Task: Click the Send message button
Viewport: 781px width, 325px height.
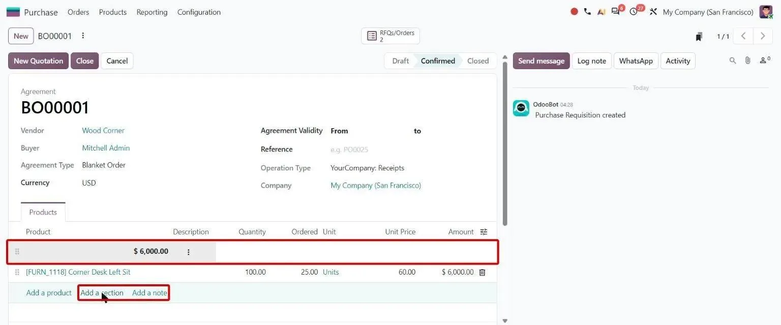Action: (541, 61)
